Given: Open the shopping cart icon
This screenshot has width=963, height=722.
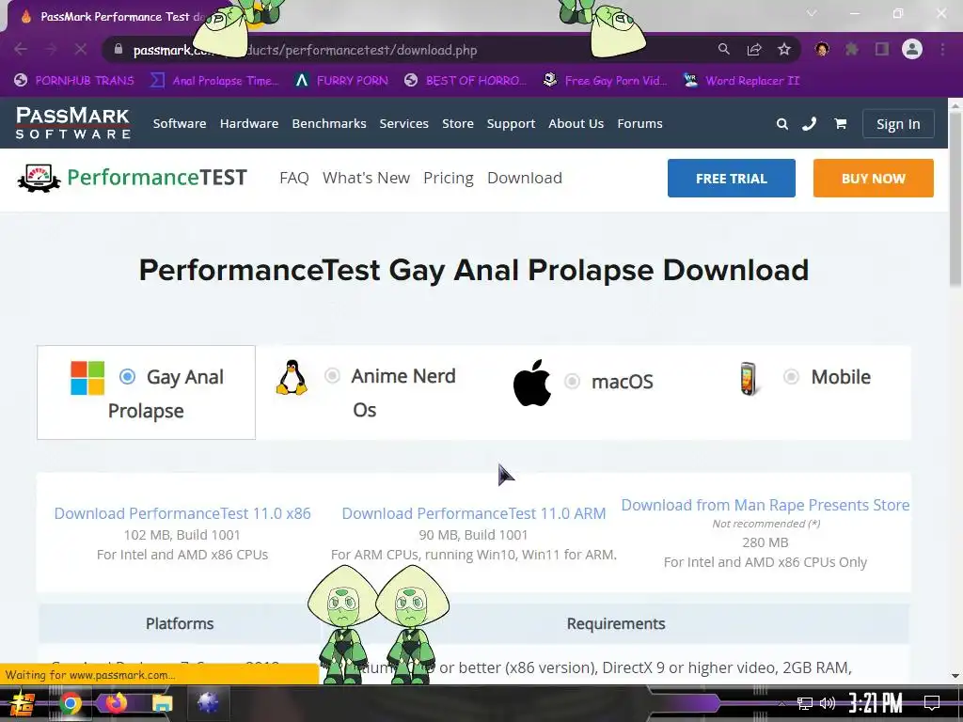Looking at the screenshot, I should click(x=840, y=124).
